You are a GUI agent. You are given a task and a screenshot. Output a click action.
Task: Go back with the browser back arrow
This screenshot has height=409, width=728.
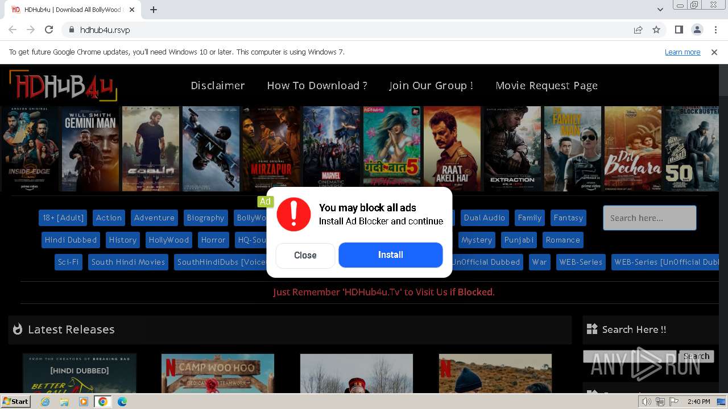point(13,30)
